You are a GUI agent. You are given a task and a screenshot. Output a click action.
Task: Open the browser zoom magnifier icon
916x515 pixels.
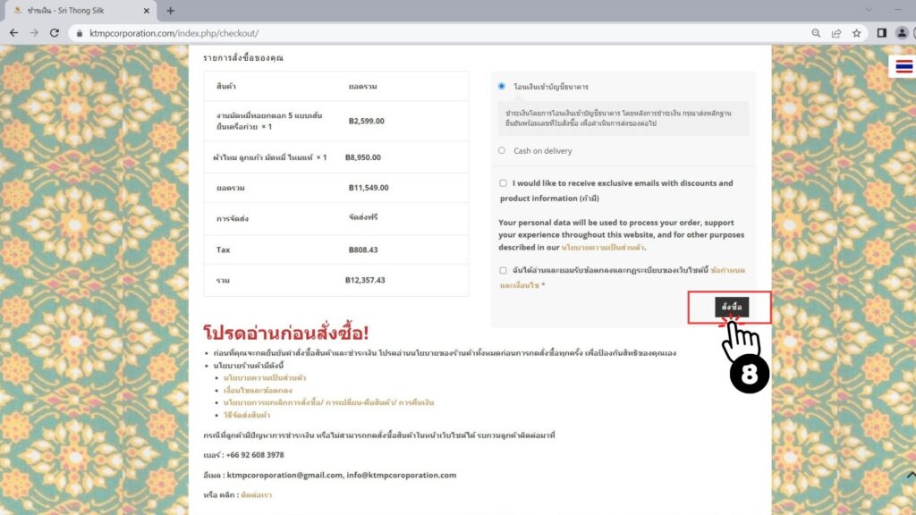click(814, 33)
